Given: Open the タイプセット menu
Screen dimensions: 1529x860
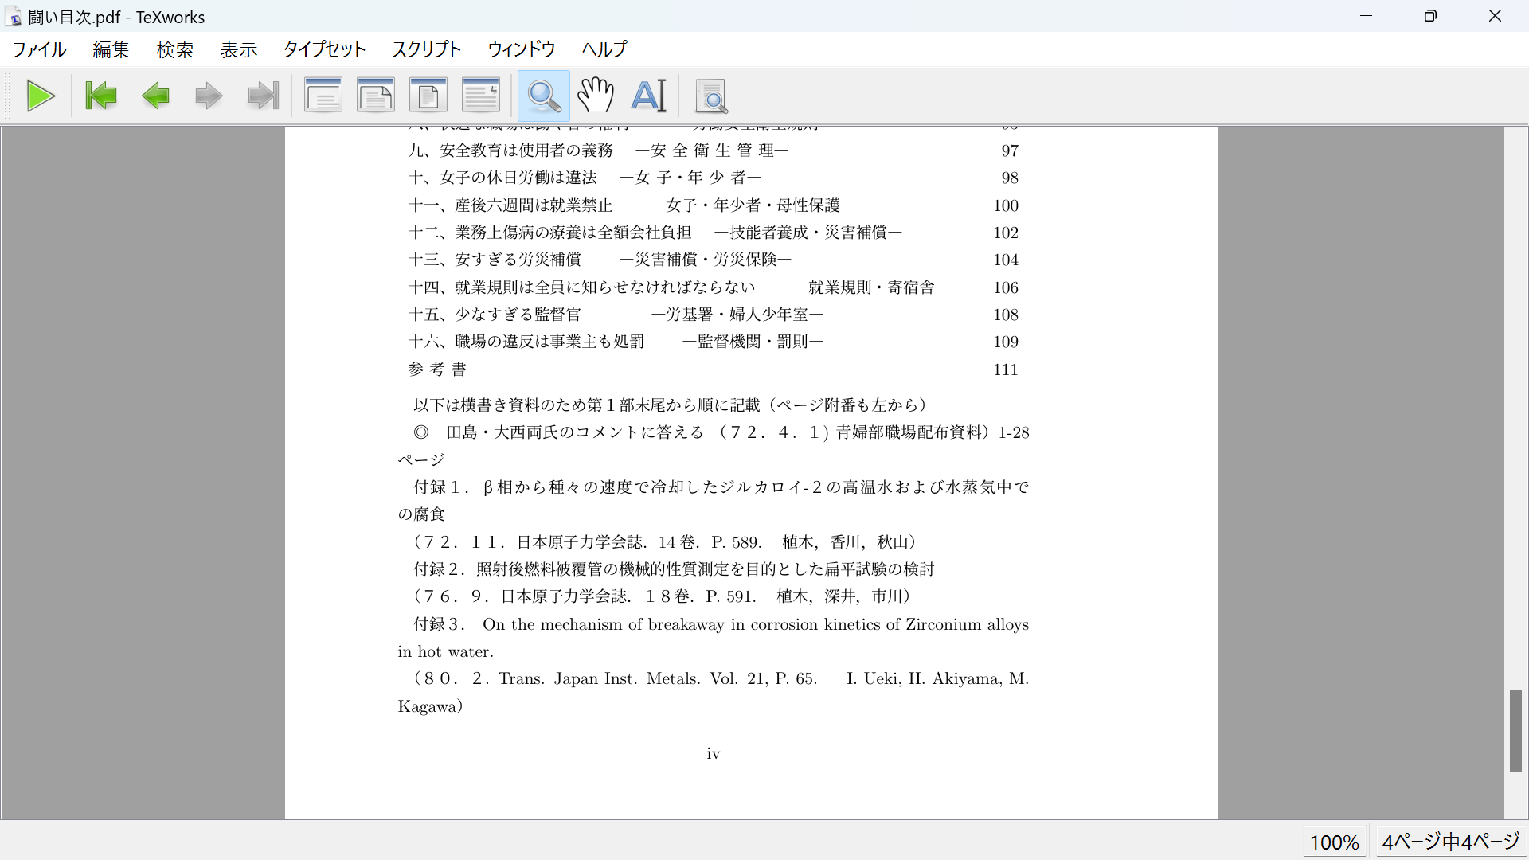Looking at the screenshot, I should 325,49.
